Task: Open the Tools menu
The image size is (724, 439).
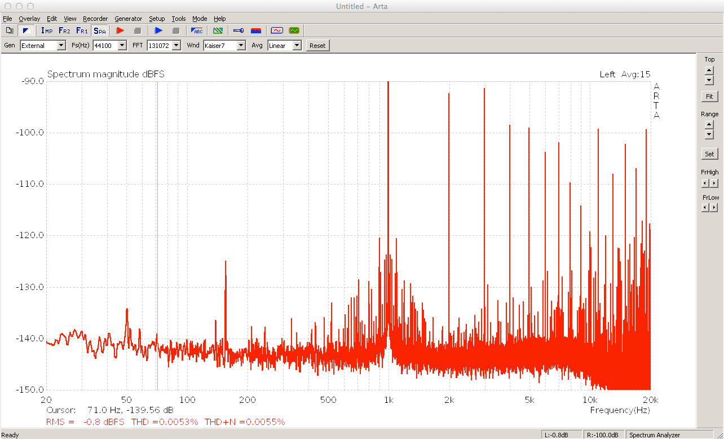Action: pos(179,19)
